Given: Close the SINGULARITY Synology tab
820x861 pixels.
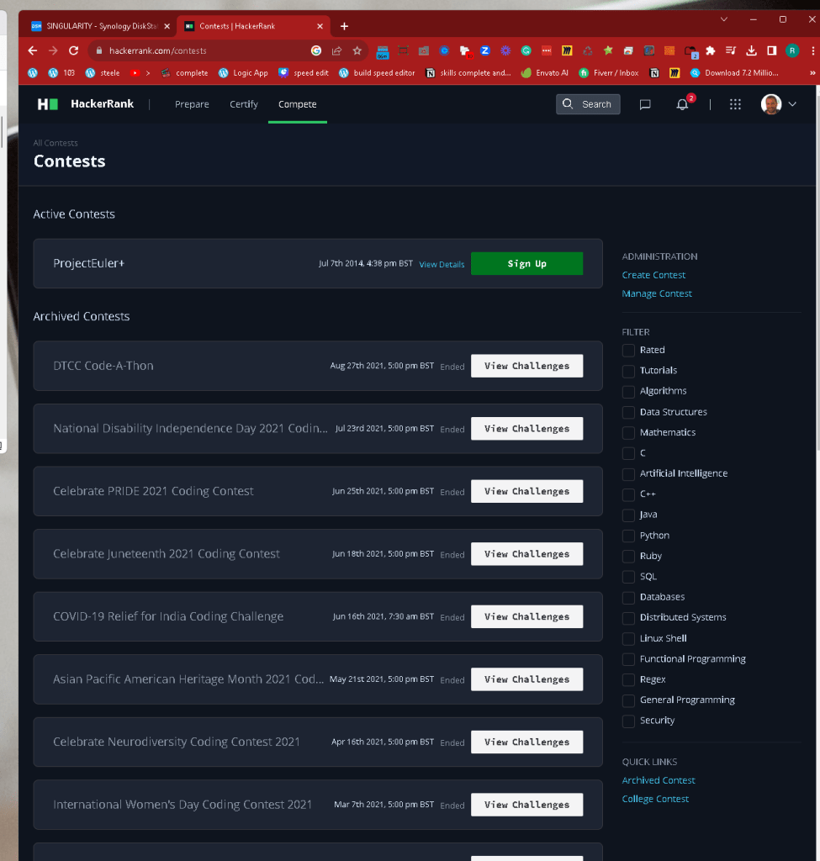Looking at the screenshot, I should [x=167, y=26].
